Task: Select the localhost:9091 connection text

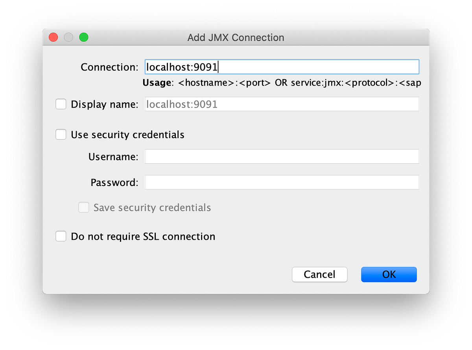Action: pyautogui.click(x=181, y=67)
